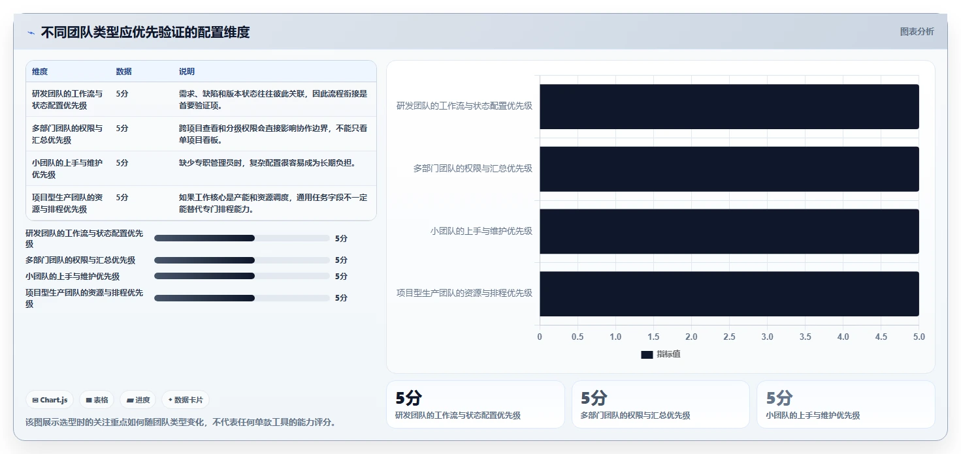Select table cell 小团队的上手与维护优先级
The width and height of the screenshot is (961, 454).
pyautogui.click(x=68, y=169)
